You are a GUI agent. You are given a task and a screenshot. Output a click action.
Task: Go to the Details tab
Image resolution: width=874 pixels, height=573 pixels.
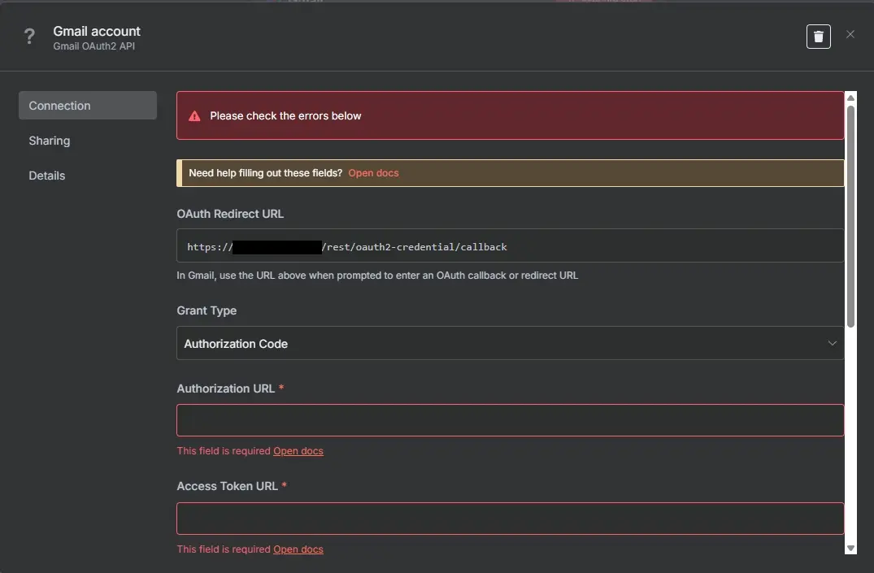tap(47, 176)
